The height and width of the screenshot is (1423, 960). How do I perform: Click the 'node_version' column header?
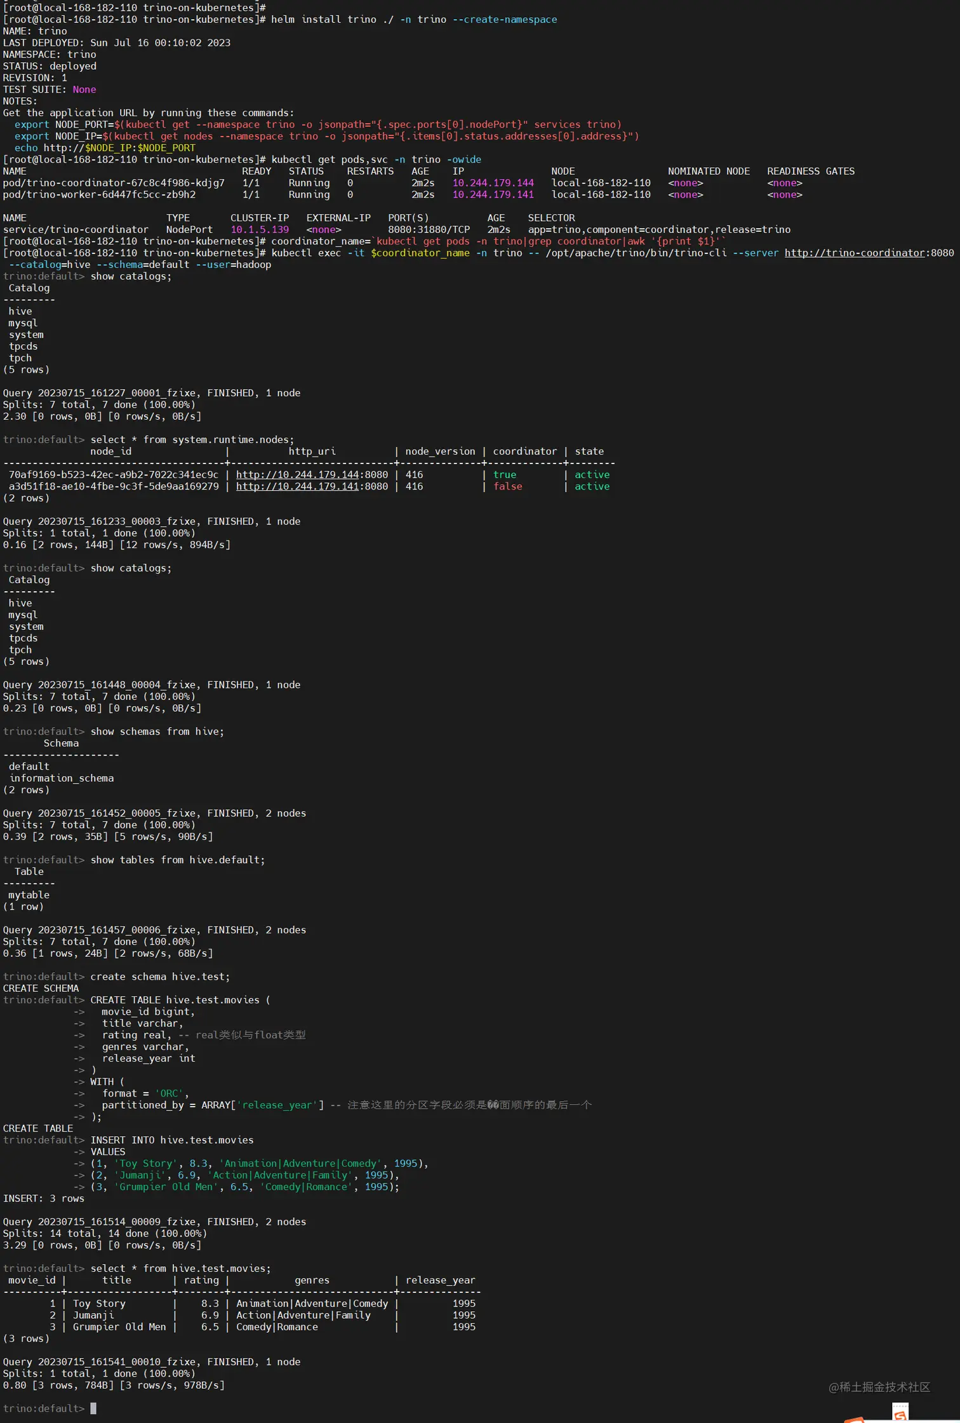(440, 451)
